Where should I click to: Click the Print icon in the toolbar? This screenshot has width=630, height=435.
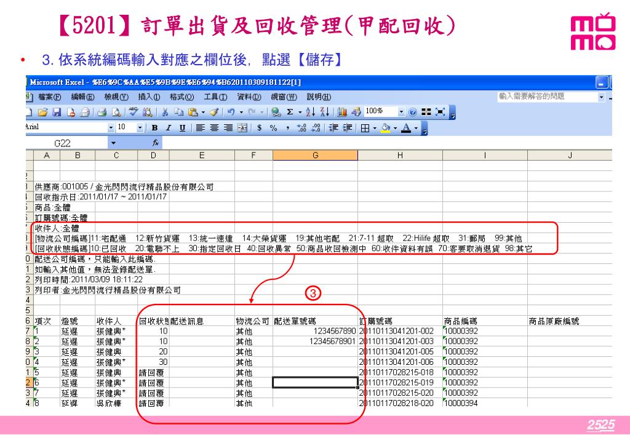[x=102, y=112]
